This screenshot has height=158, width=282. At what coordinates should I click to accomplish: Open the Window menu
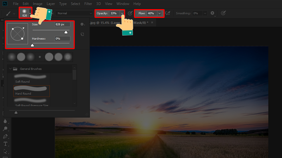tap(123, 4)
